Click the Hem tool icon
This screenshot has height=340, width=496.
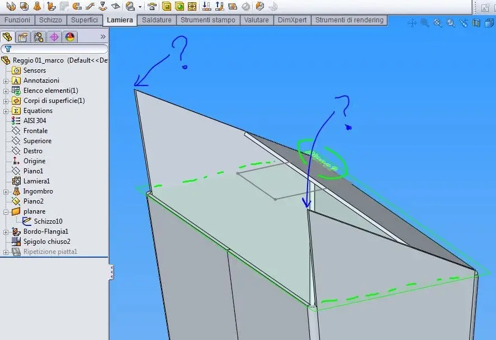point(77,6)
